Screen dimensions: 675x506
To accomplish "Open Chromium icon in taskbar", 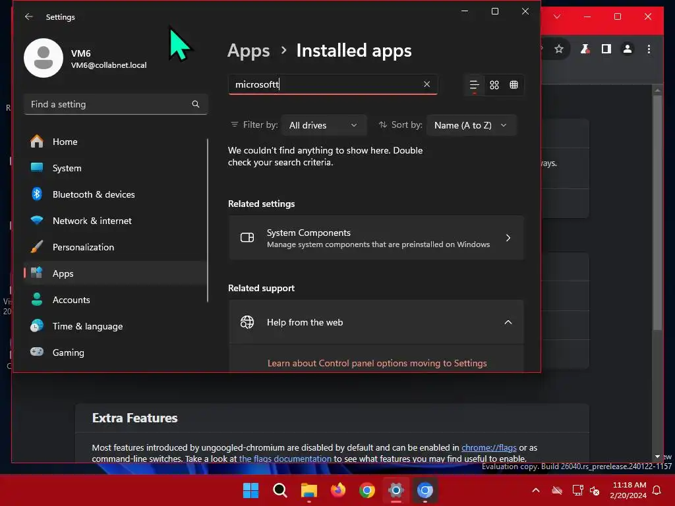I will pyautogui.click(x=425, y=490).
